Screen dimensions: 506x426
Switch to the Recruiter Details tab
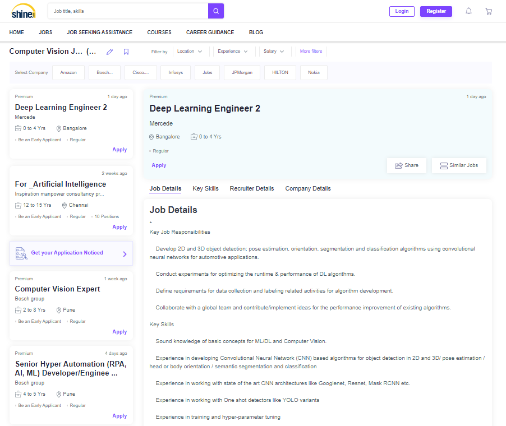(252, 188)
